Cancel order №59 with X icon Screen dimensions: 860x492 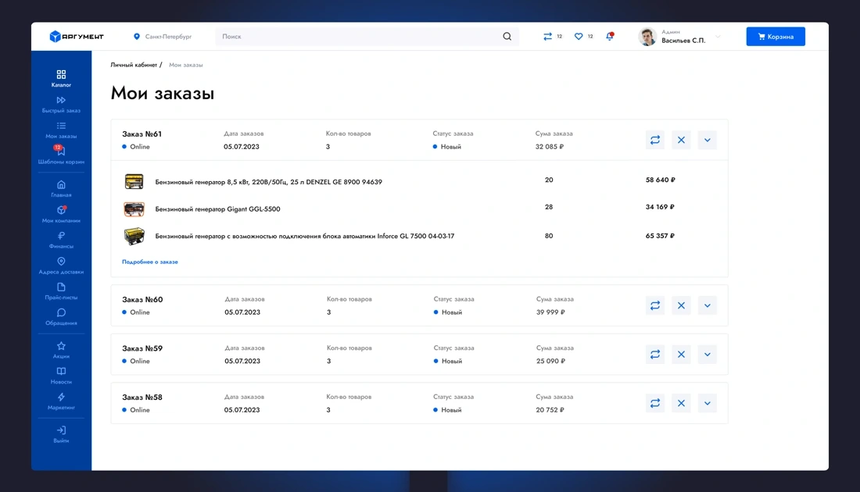click(681, 354)
